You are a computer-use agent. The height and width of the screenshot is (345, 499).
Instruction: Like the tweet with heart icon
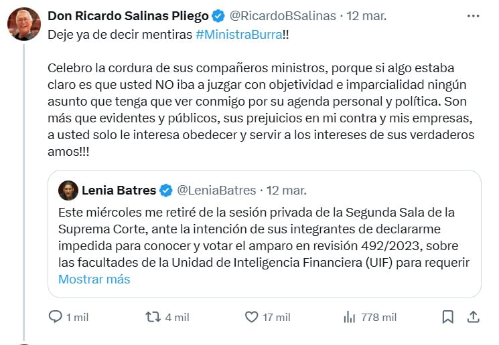pyautogui.click(x=252, y=317)
